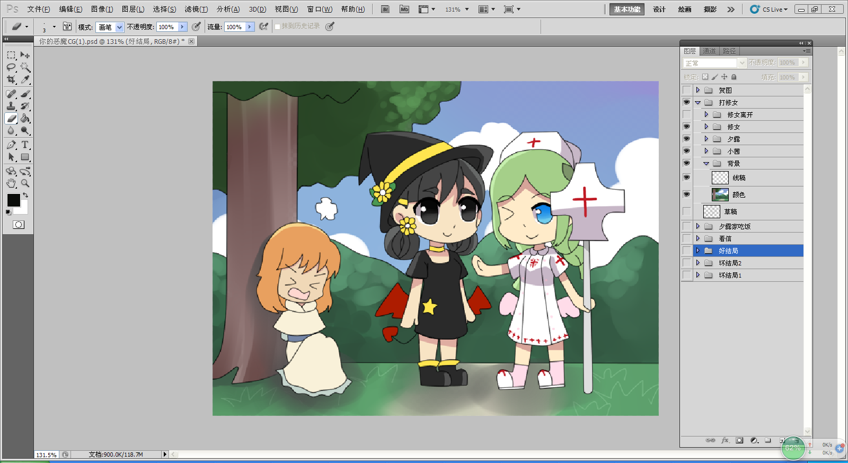Image resolution: width=848 pixels, height=463 pixels.
Task: Choose the 绘画 workspace
Action: point(685,10)
